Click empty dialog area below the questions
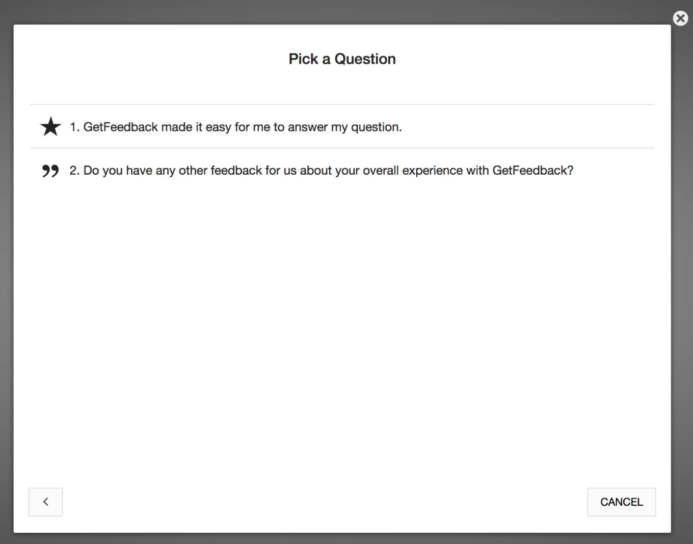 point(342,331)
